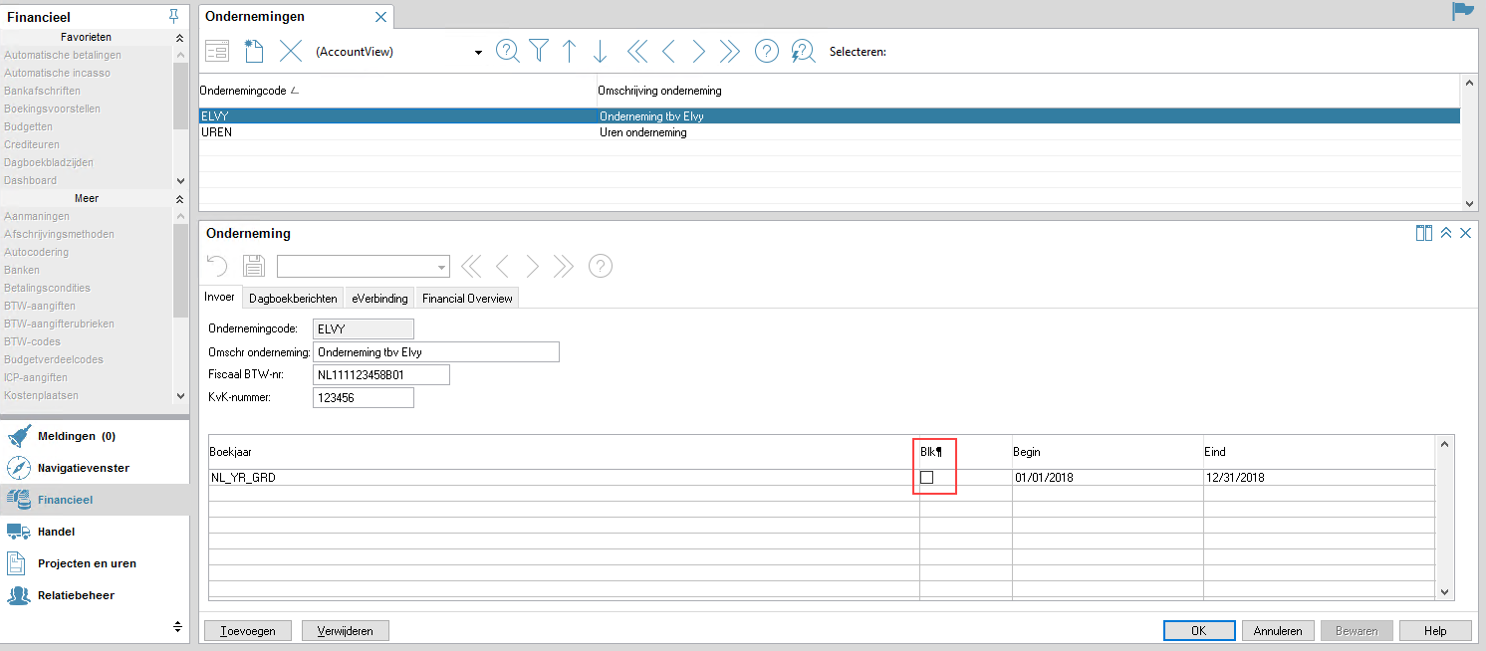
Task: Collapse the Onderneming detail panel
Action: [1445, 233]
